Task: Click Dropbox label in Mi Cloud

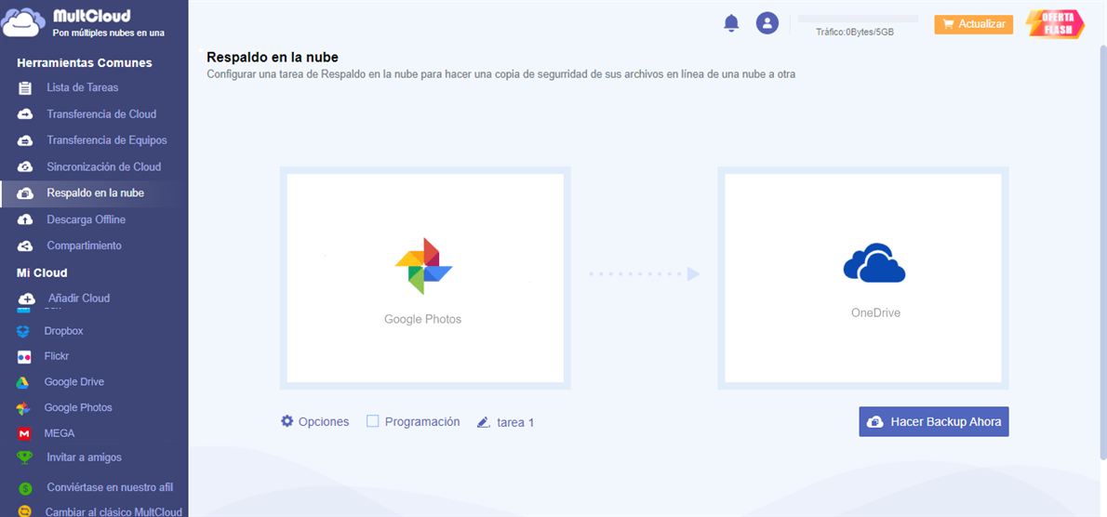Action: [63, 331]
